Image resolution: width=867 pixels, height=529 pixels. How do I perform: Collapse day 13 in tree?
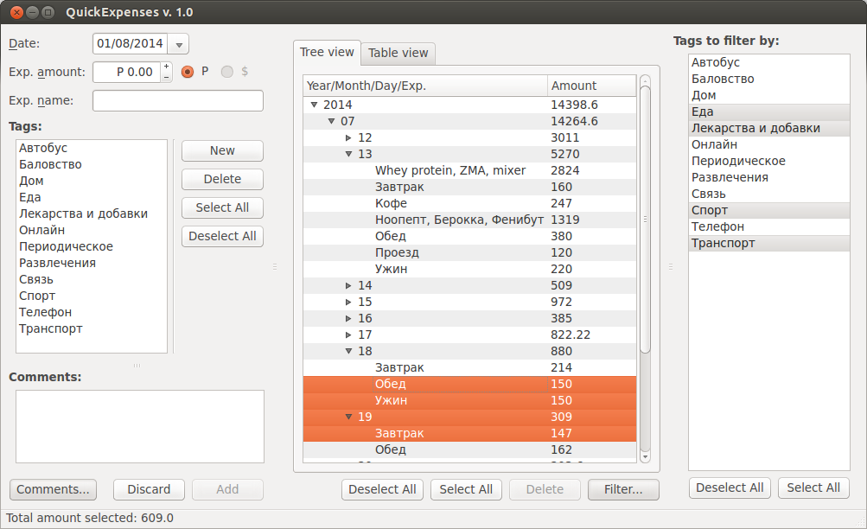click(348, 154)
